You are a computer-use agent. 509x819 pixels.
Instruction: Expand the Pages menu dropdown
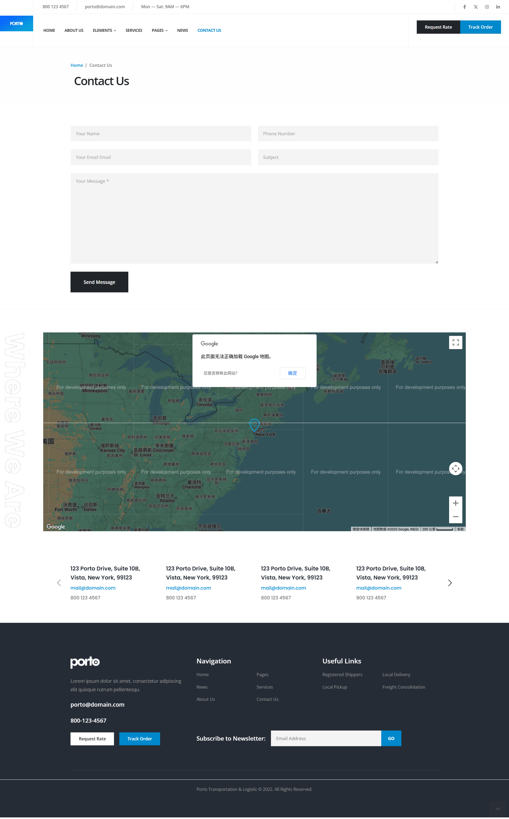160,30
